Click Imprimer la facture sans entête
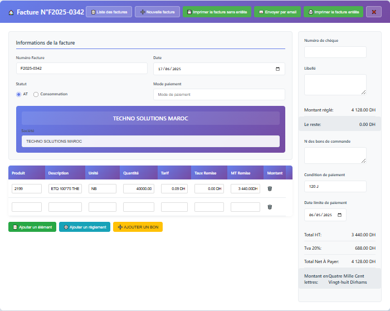 tap(217, 12)
